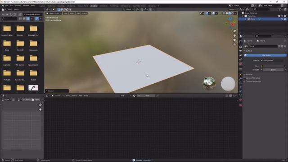
Task: Select the HDRI preview sphere
Action: pyautogui.click(x=209, y=83)
